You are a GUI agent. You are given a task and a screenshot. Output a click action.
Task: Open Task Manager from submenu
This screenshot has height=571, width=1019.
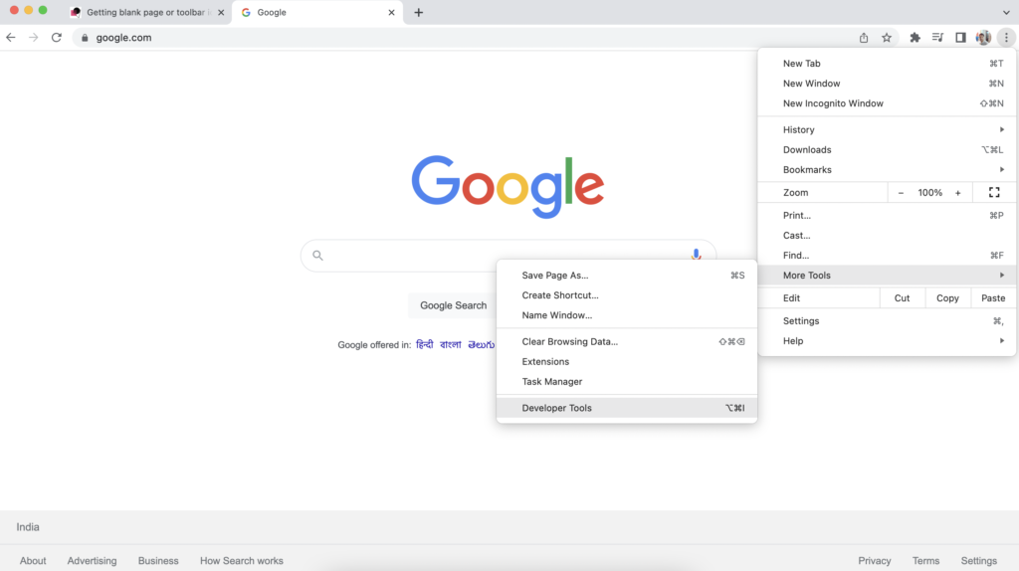click(627, 382)
